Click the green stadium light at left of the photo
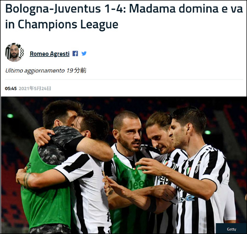This screenshot has width=247, height=234. pyautogui.click(x=10, y=116)
